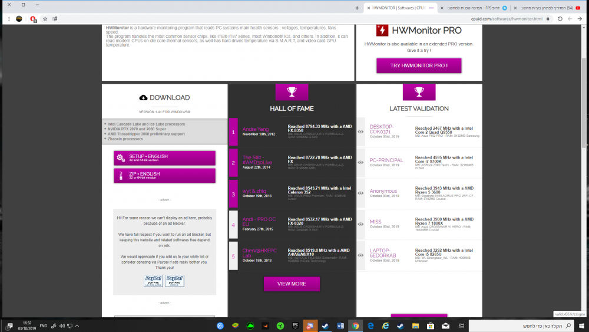Click the ENG language indicator
Screen dimensions: 589x332
43,326
